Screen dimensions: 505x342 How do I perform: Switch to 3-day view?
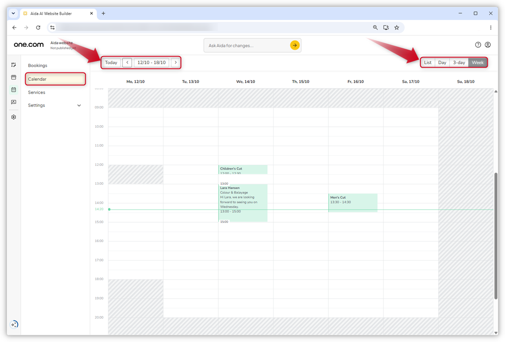coord(459,62)
